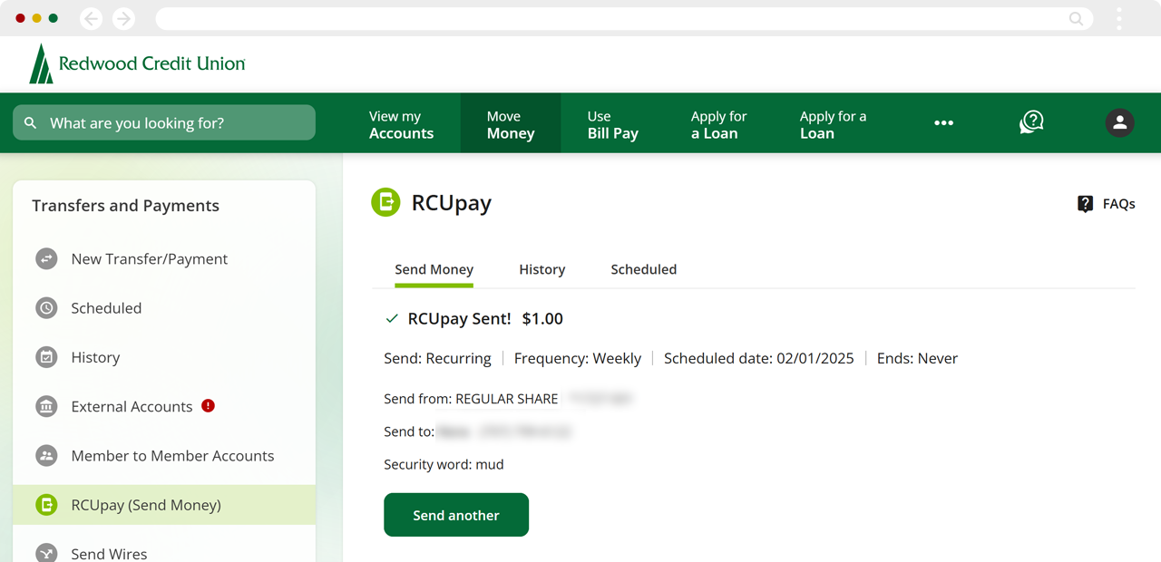
Task: Click the Redwood Credit Union logo
Action: 137,63
